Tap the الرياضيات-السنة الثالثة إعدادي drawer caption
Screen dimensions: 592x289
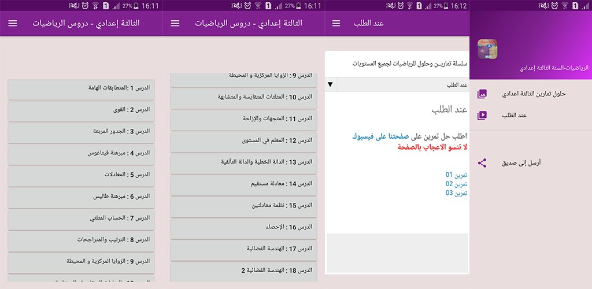554,68
